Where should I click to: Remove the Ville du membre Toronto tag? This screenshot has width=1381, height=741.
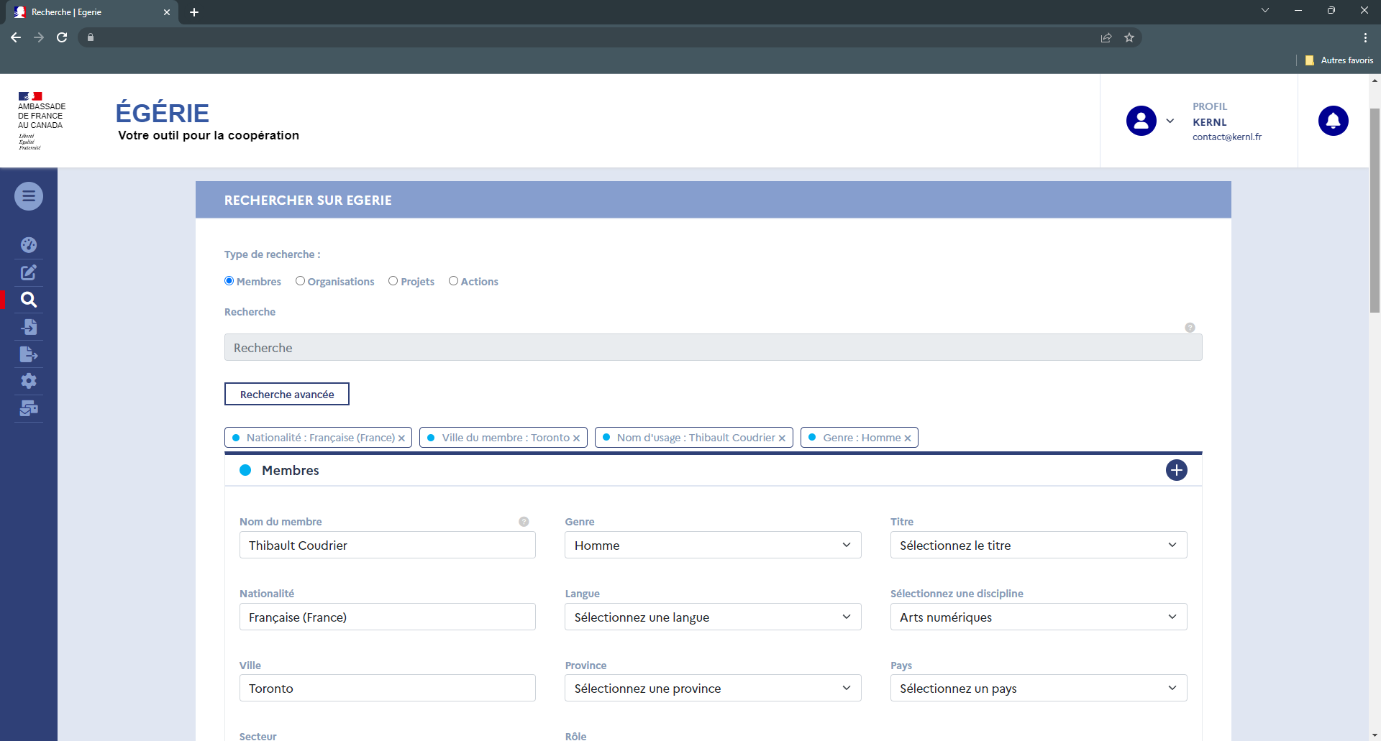tap(576, 438)
